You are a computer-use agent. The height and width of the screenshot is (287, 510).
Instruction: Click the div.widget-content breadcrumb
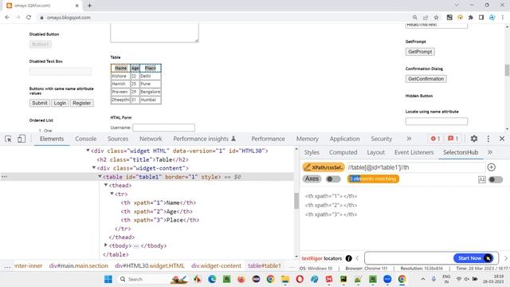(216, 265)
